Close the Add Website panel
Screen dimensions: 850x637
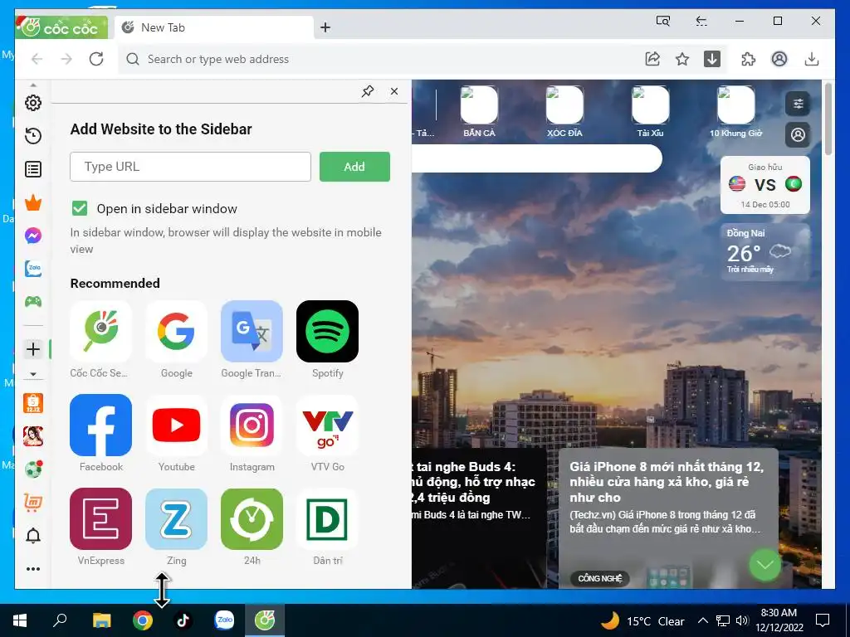[394, 91]
